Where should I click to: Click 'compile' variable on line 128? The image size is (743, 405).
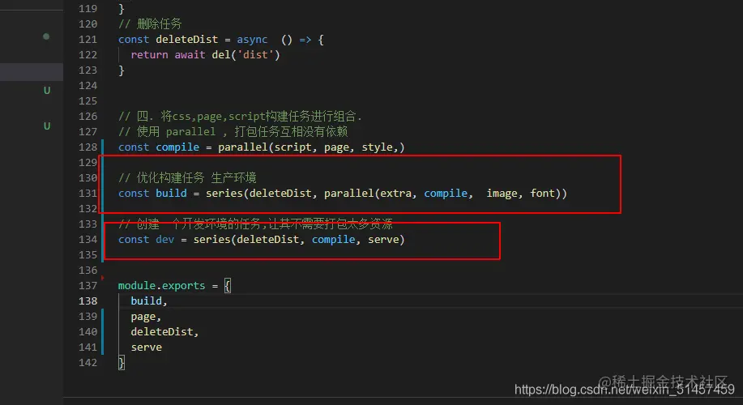tap(177, 147)
